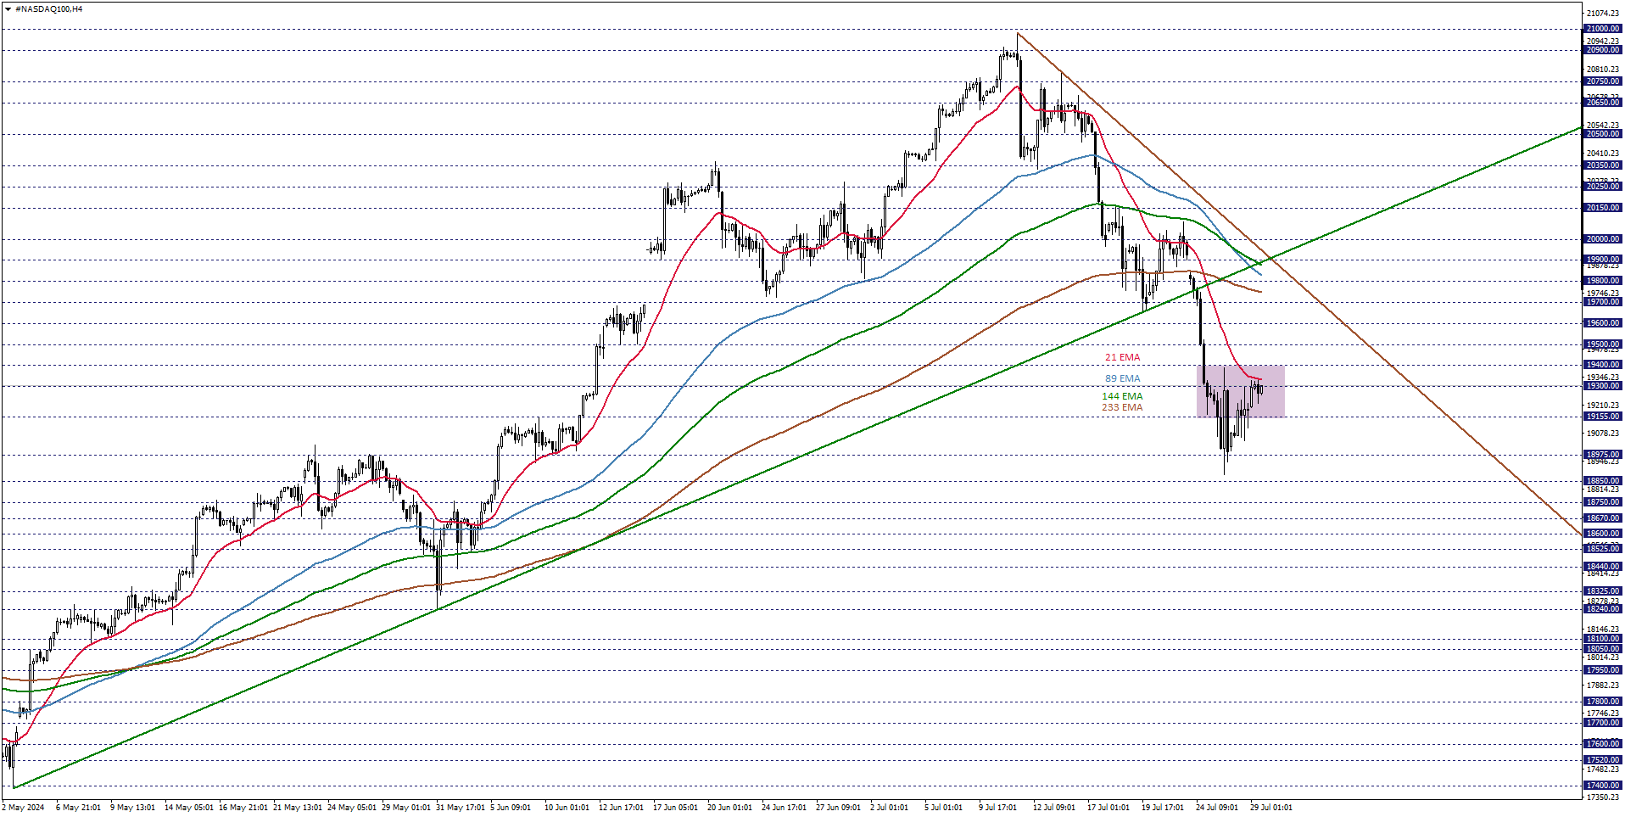Viewport: 1625px width, 817px height.
Task: Click the 18850.00 price level label
Action: pos(1603,481)
